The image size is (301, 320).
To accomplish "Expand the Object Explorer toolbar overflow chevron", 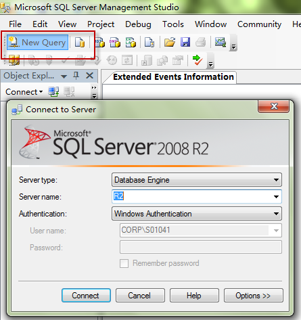I will pyautogui.click(x=94, y=92).
